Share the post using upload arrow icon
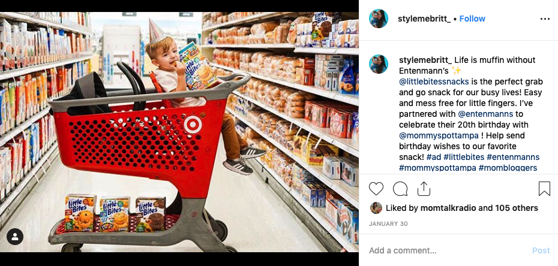Screen dimensions: 558x266 coord(424,189)
